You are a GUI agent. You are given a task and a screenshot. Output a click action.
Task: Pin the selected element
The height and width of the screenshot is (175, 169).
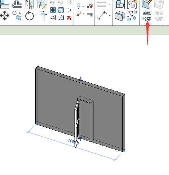pos(69,10)
